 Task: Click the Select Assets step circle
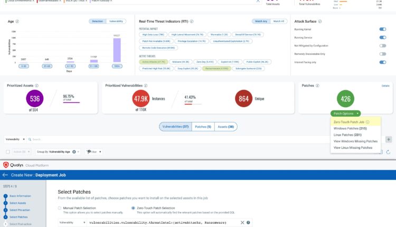pyautogui.click(x=6, y=203)
